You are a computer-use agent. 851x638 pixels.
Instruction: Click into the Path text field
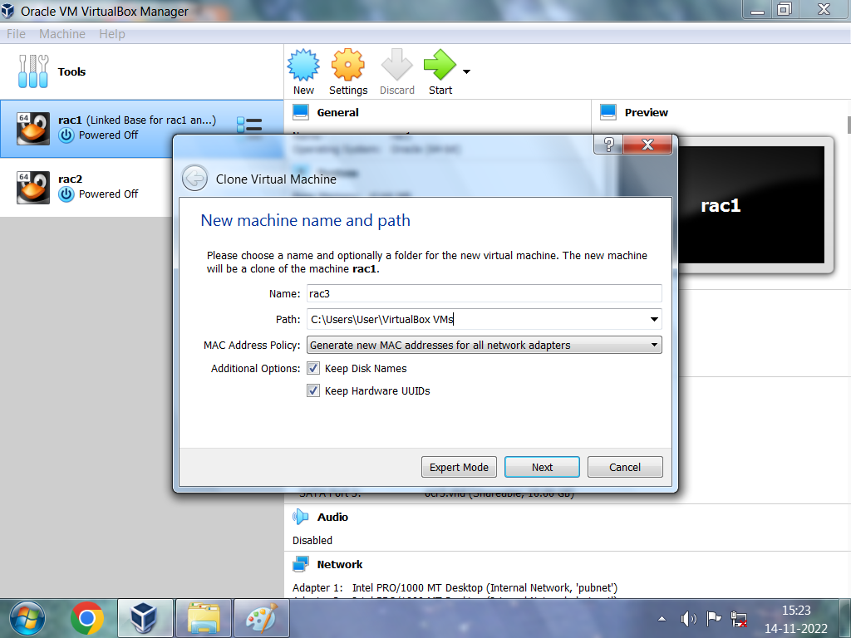pyautogui.click(x=476, y=320)
